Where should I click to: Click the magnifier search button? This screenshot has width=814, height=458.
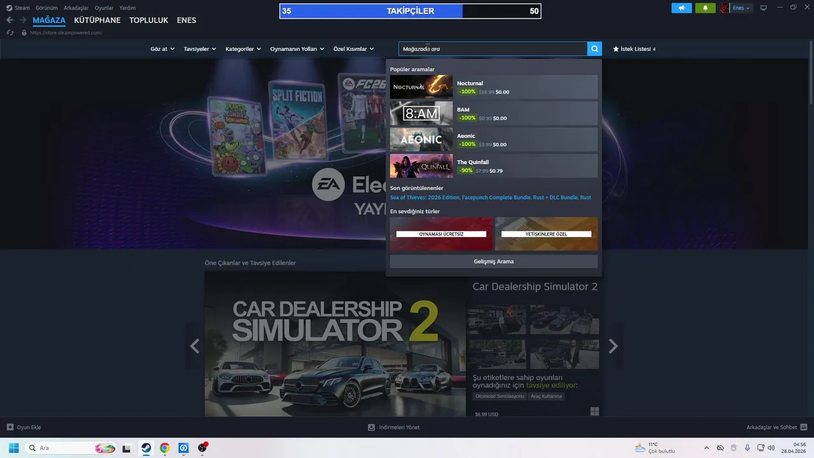coord(594,49)
